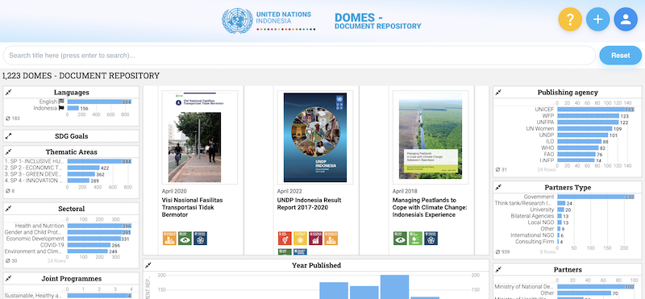The image size is (645, 299).
Task: Filter by Government partners type bar
Action: [x=596, y=197]
